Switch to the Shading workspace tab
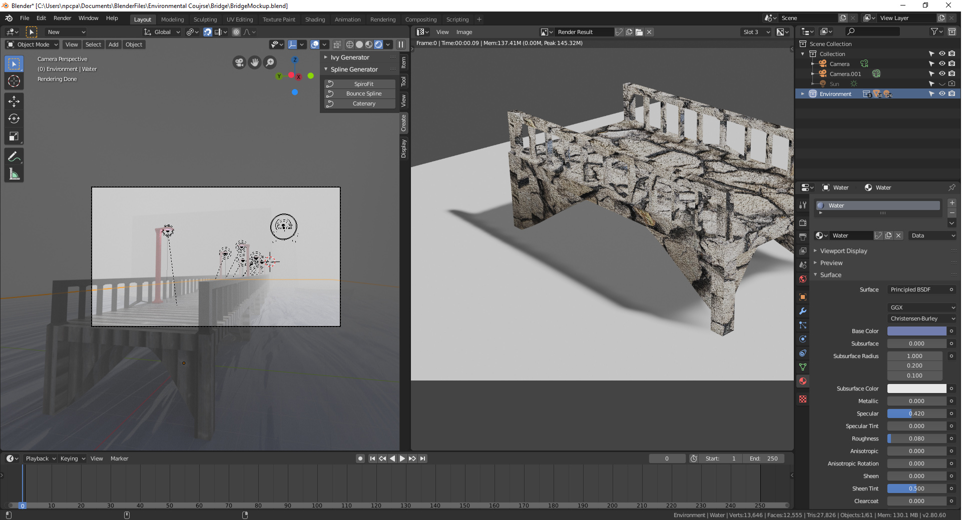Viewport: 972px width, 520px height. (315, 19)
